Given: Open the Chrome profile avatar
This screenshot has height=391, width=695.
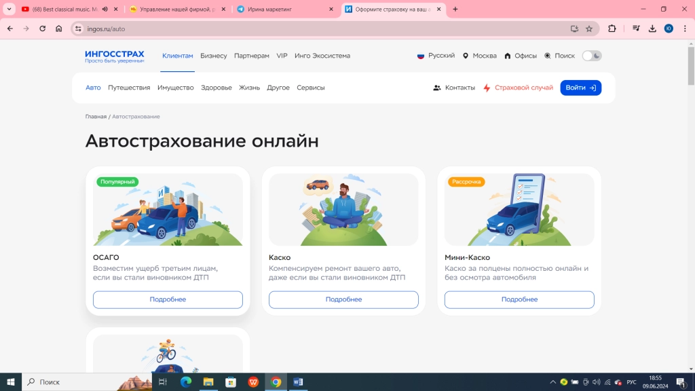Looking at the screenshot, I should [x=669, y=29].
